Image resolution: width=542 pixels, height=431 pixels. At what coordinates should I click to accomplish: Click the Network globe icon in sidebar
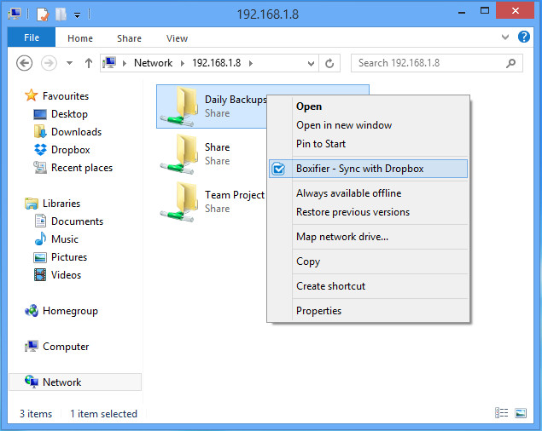point(32,382)
